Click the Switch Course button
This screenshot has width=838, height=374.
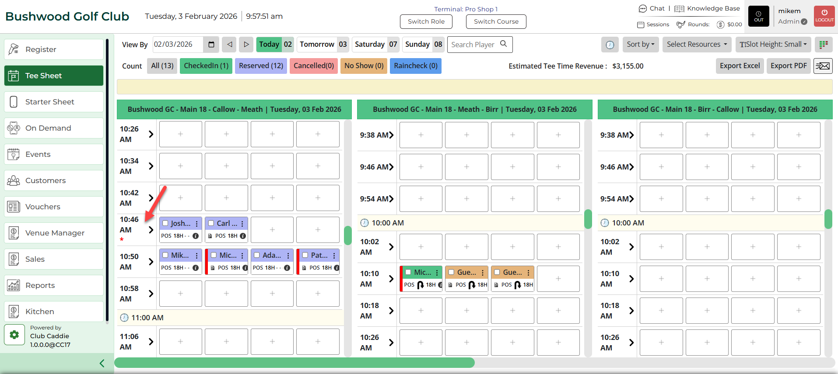496,21
